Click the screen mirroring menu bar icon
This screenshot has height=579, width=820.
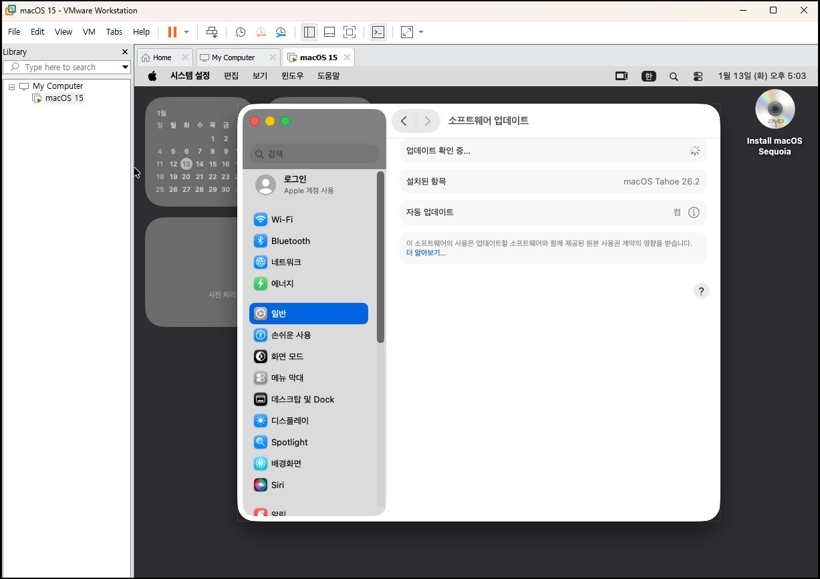click(622, 76)
